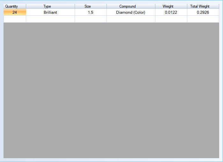Click the total weight cell showing 0.2926
This screenshot has width=223, height=162.
(x=203, y=12)
